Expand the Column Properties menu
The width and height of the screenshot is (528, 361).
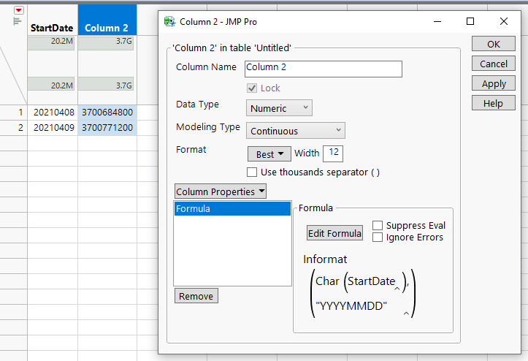221,191
